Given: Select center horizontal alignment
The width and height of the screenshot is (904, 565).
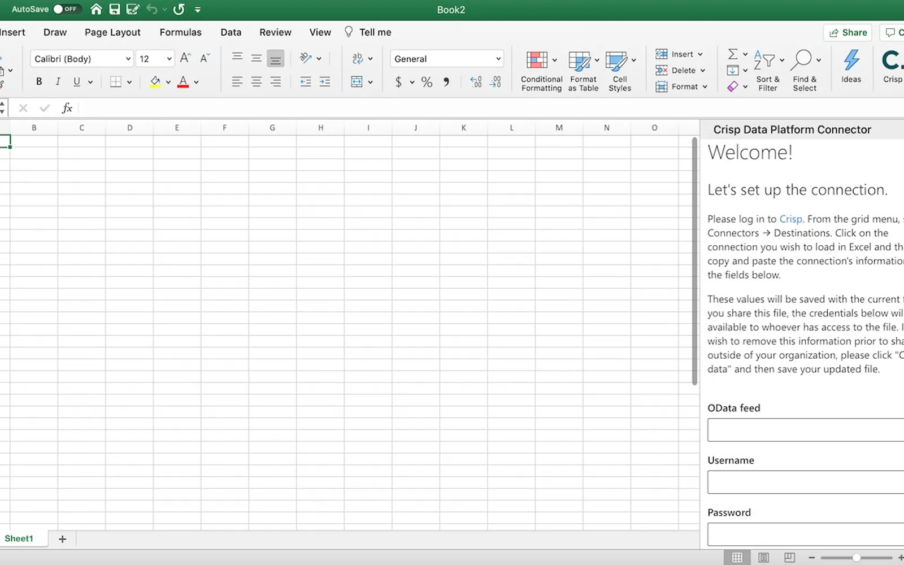Looking at the screenshot, I should tap(256, 81).
